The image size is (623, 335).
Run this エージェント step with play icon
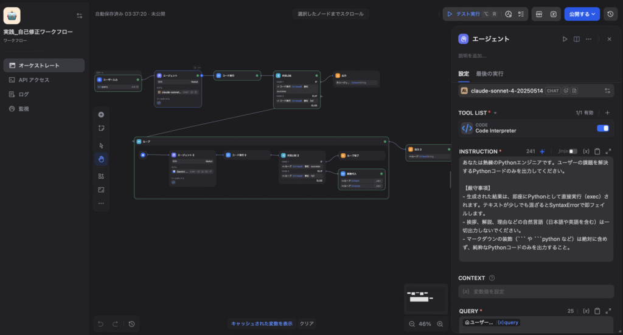point(565,40)
